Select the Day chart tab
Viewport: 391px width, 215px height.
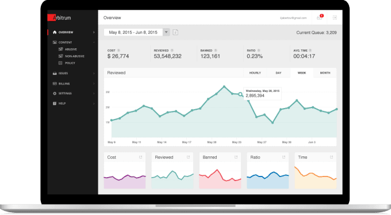click(x=278, y=73)
